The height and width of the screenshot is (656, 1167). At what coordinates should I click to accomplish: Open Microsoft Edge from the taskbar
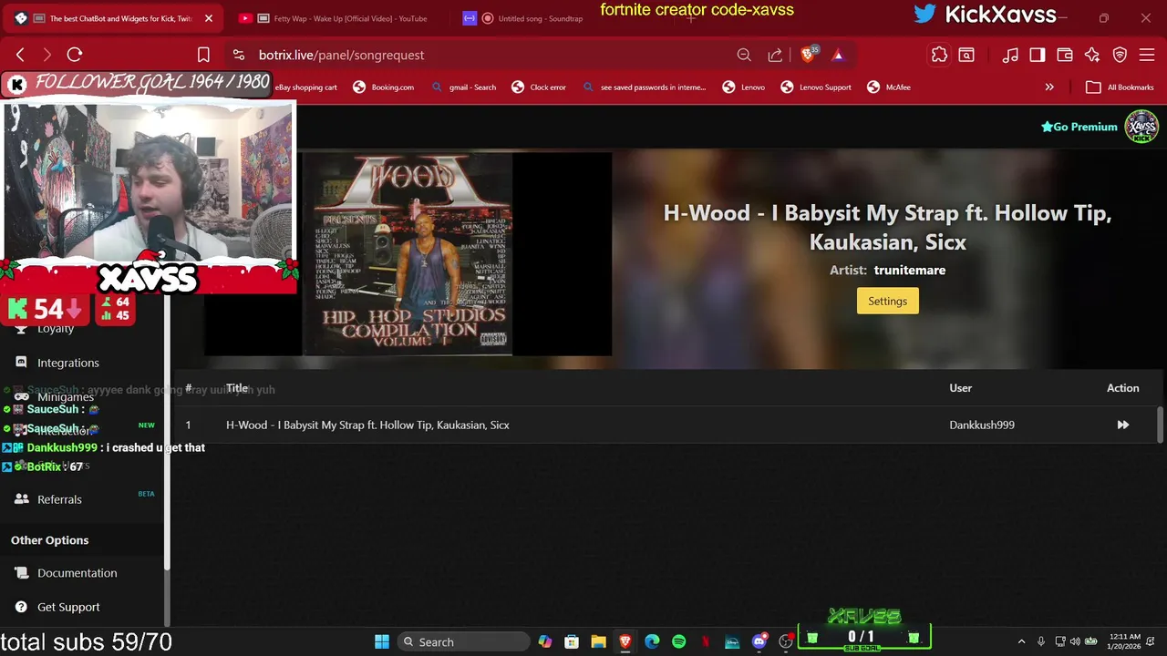[652, 641]
